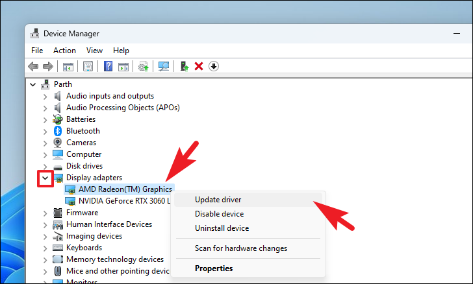Collapse the Display adapters chevron

click(45, 178)
